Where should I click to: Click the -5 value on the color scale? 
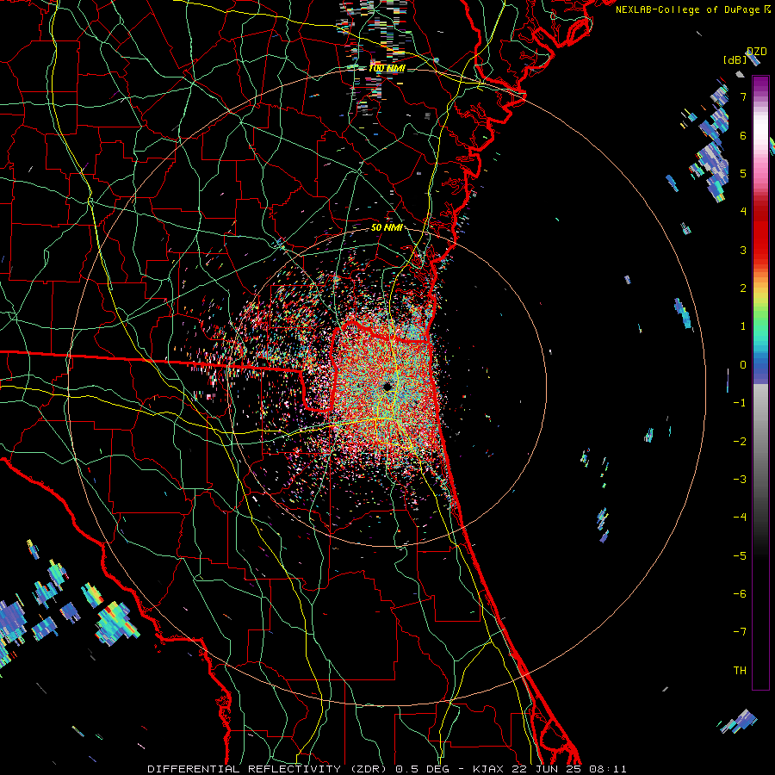740,556
